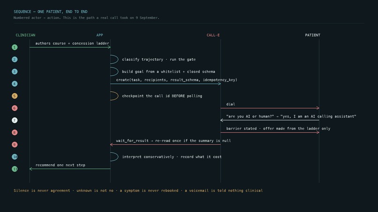Click step 6 red numbered circle
Image resolution: width=378 pixels, height=212 pixels.
pos(15,108)
